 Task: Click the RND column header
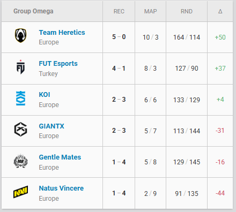pos(187,11)
